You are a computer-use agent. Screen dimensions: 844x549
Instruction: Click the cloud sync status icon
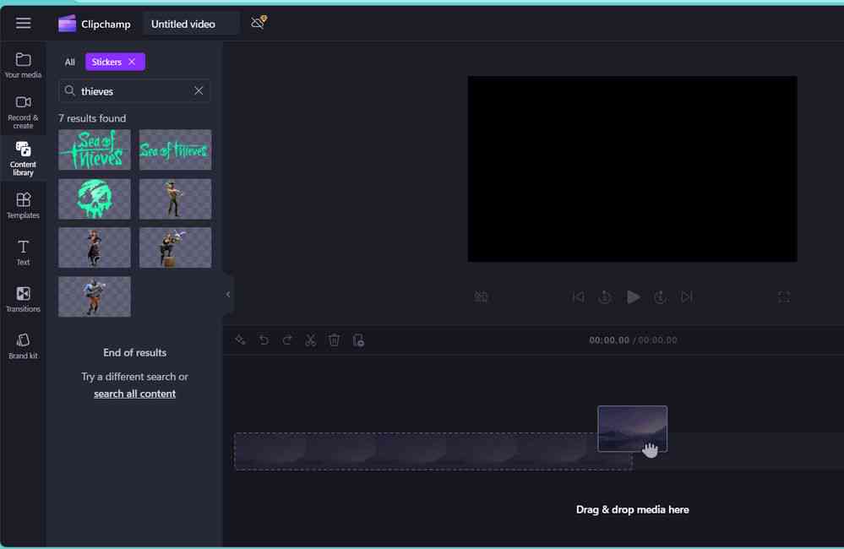tap(259, 23)
